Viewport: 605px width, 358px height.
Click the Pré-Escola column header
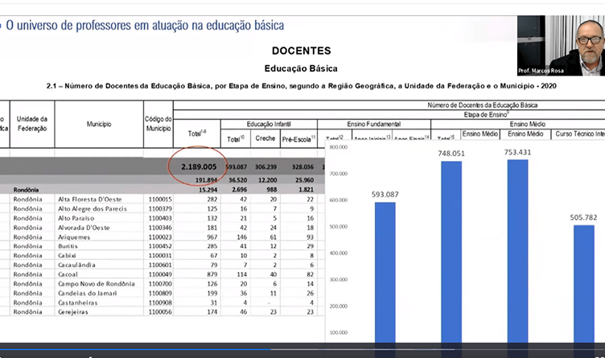click(x=299, y=138)
